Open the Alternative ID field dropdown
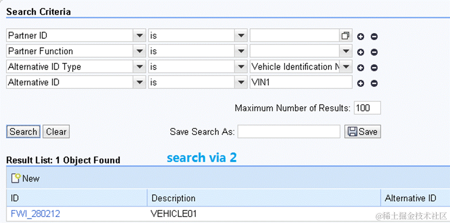This screenshot has height=223, width=450. [x=139, y=83]
